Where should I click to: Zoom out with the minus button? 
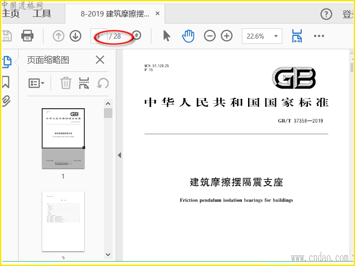click(209, 36)
